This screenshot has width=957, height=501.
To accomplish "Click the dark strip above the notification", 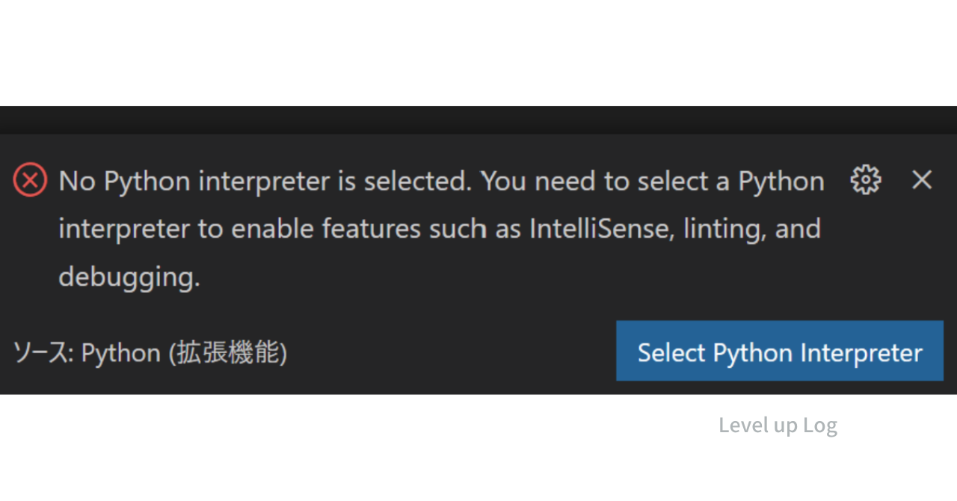I will (478, 120).
